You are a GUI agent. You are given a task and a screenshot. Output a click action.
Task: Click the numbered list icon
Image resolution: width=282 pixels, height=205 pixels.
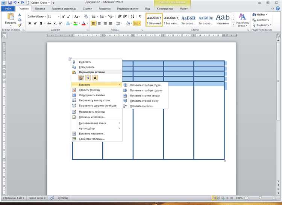(102, 17)
